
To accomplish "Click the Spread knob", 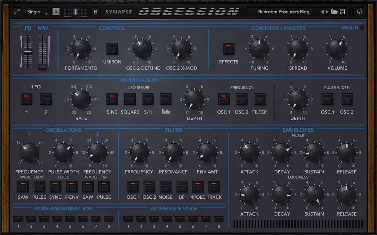I will tap(298, 49).
